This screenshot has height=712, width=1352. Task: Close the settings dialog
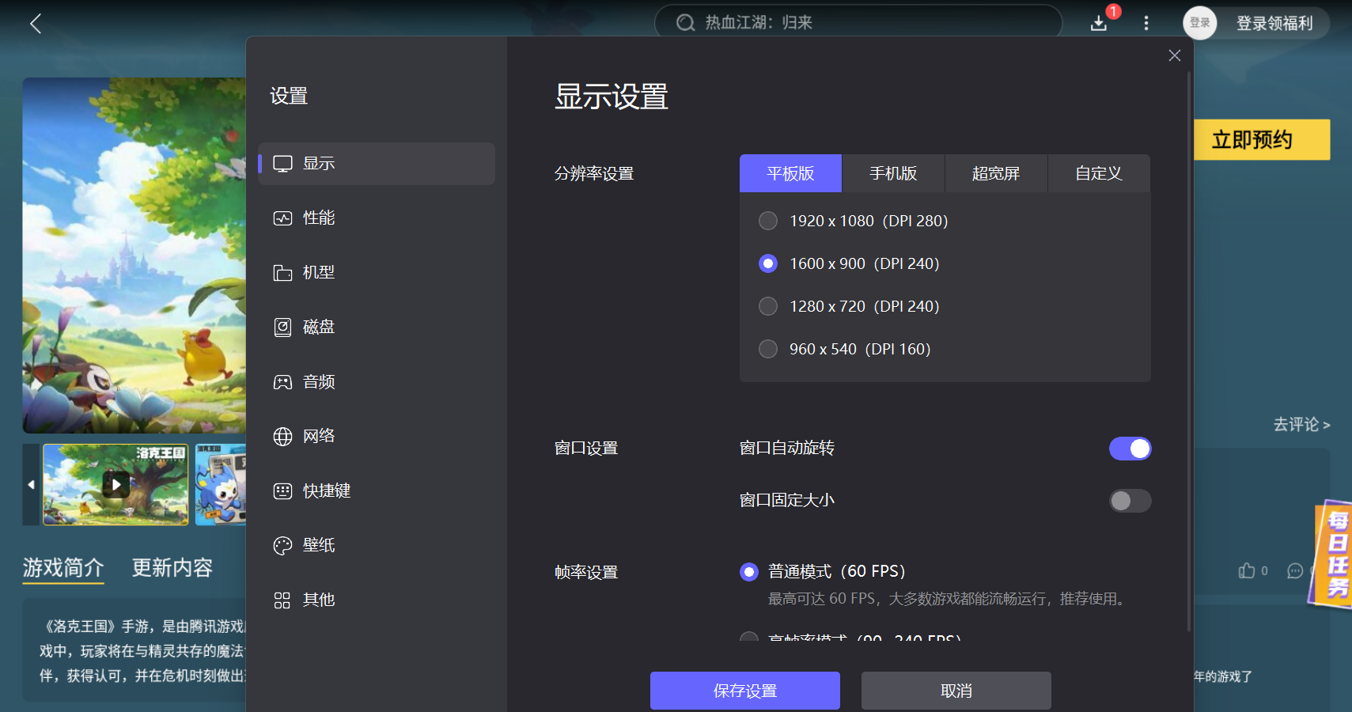click(x=1174, y=55)
